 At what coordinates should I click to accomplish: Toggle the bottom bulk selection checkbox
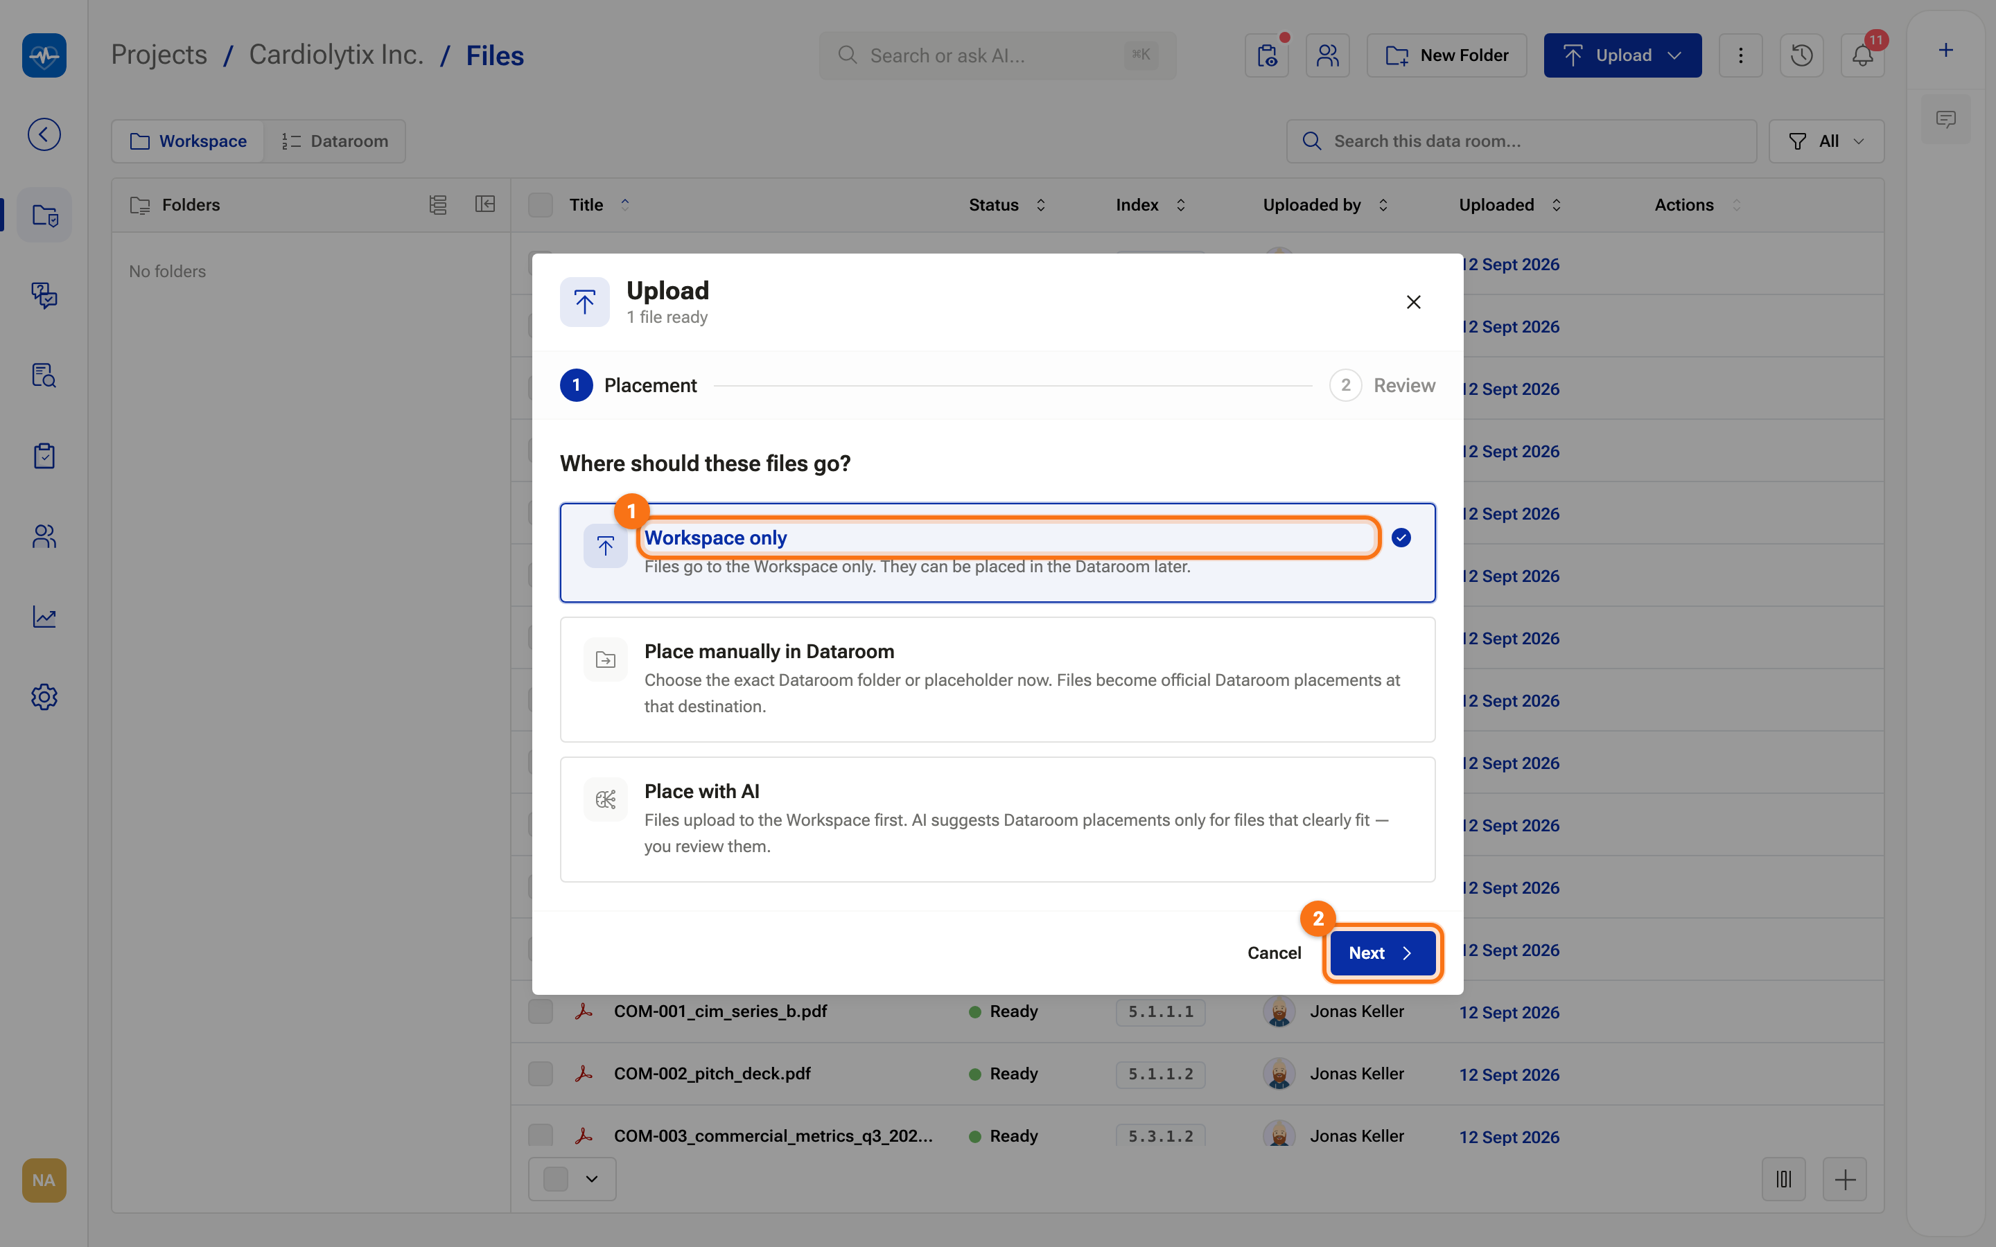click(x=556, y=1179)
